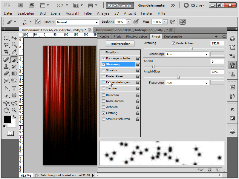Viewport: 239px width, 179px height.
Task: Launch Adobe Bridge
Action: point(21,5)
